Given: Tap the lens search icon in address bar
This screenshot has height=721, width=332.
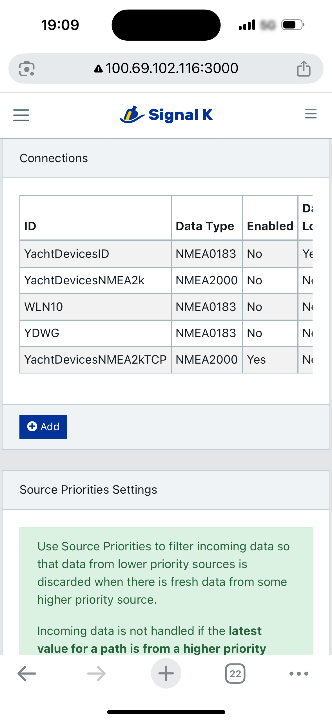Looking at the screenshot, I should 27,69.
